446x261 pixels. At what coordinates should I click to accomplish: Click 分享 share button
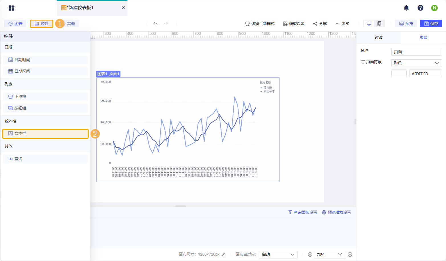320,24
